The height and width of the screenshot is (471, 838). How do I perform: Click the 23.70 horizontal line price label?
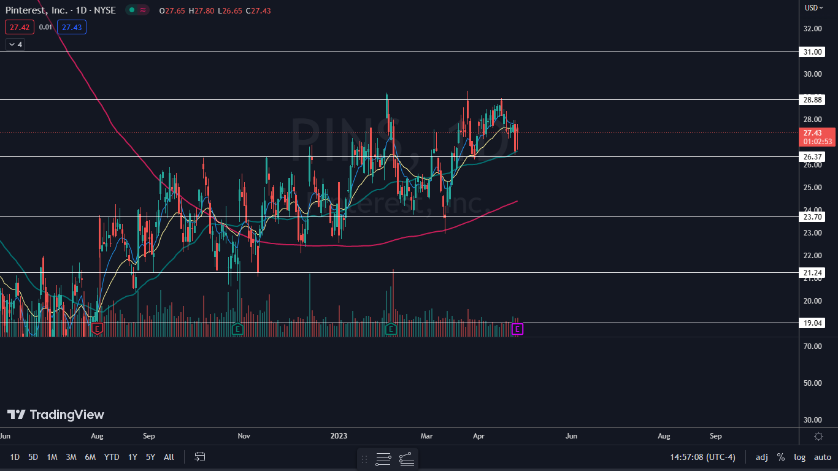(813, 216)
